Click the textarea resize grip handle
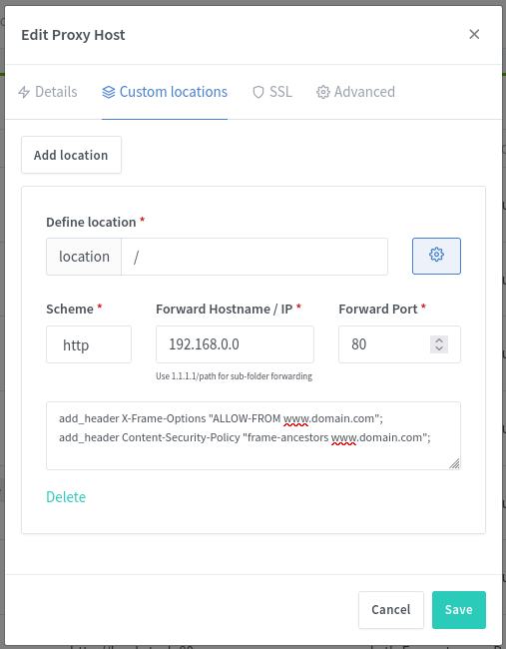This screenshot has width=506, height=649. [454, 463]
